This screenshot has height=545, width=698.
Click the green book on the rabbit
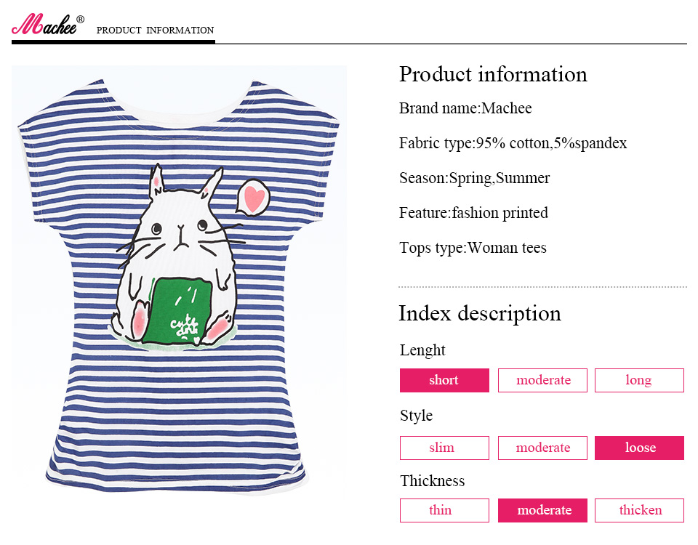point(180,309)
